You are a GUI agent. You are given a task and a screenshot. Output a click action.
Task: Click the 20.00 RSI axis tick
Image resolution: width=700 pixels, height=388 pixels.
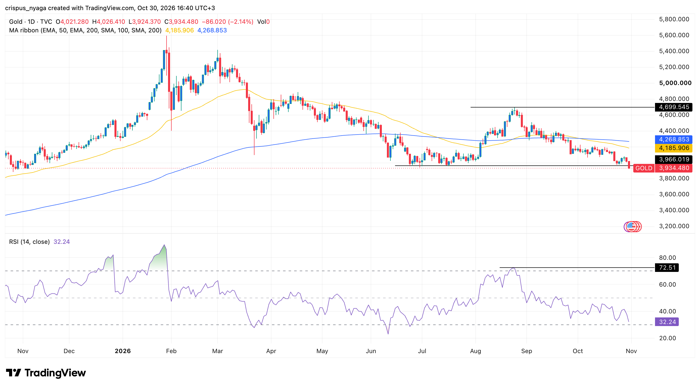667,338
